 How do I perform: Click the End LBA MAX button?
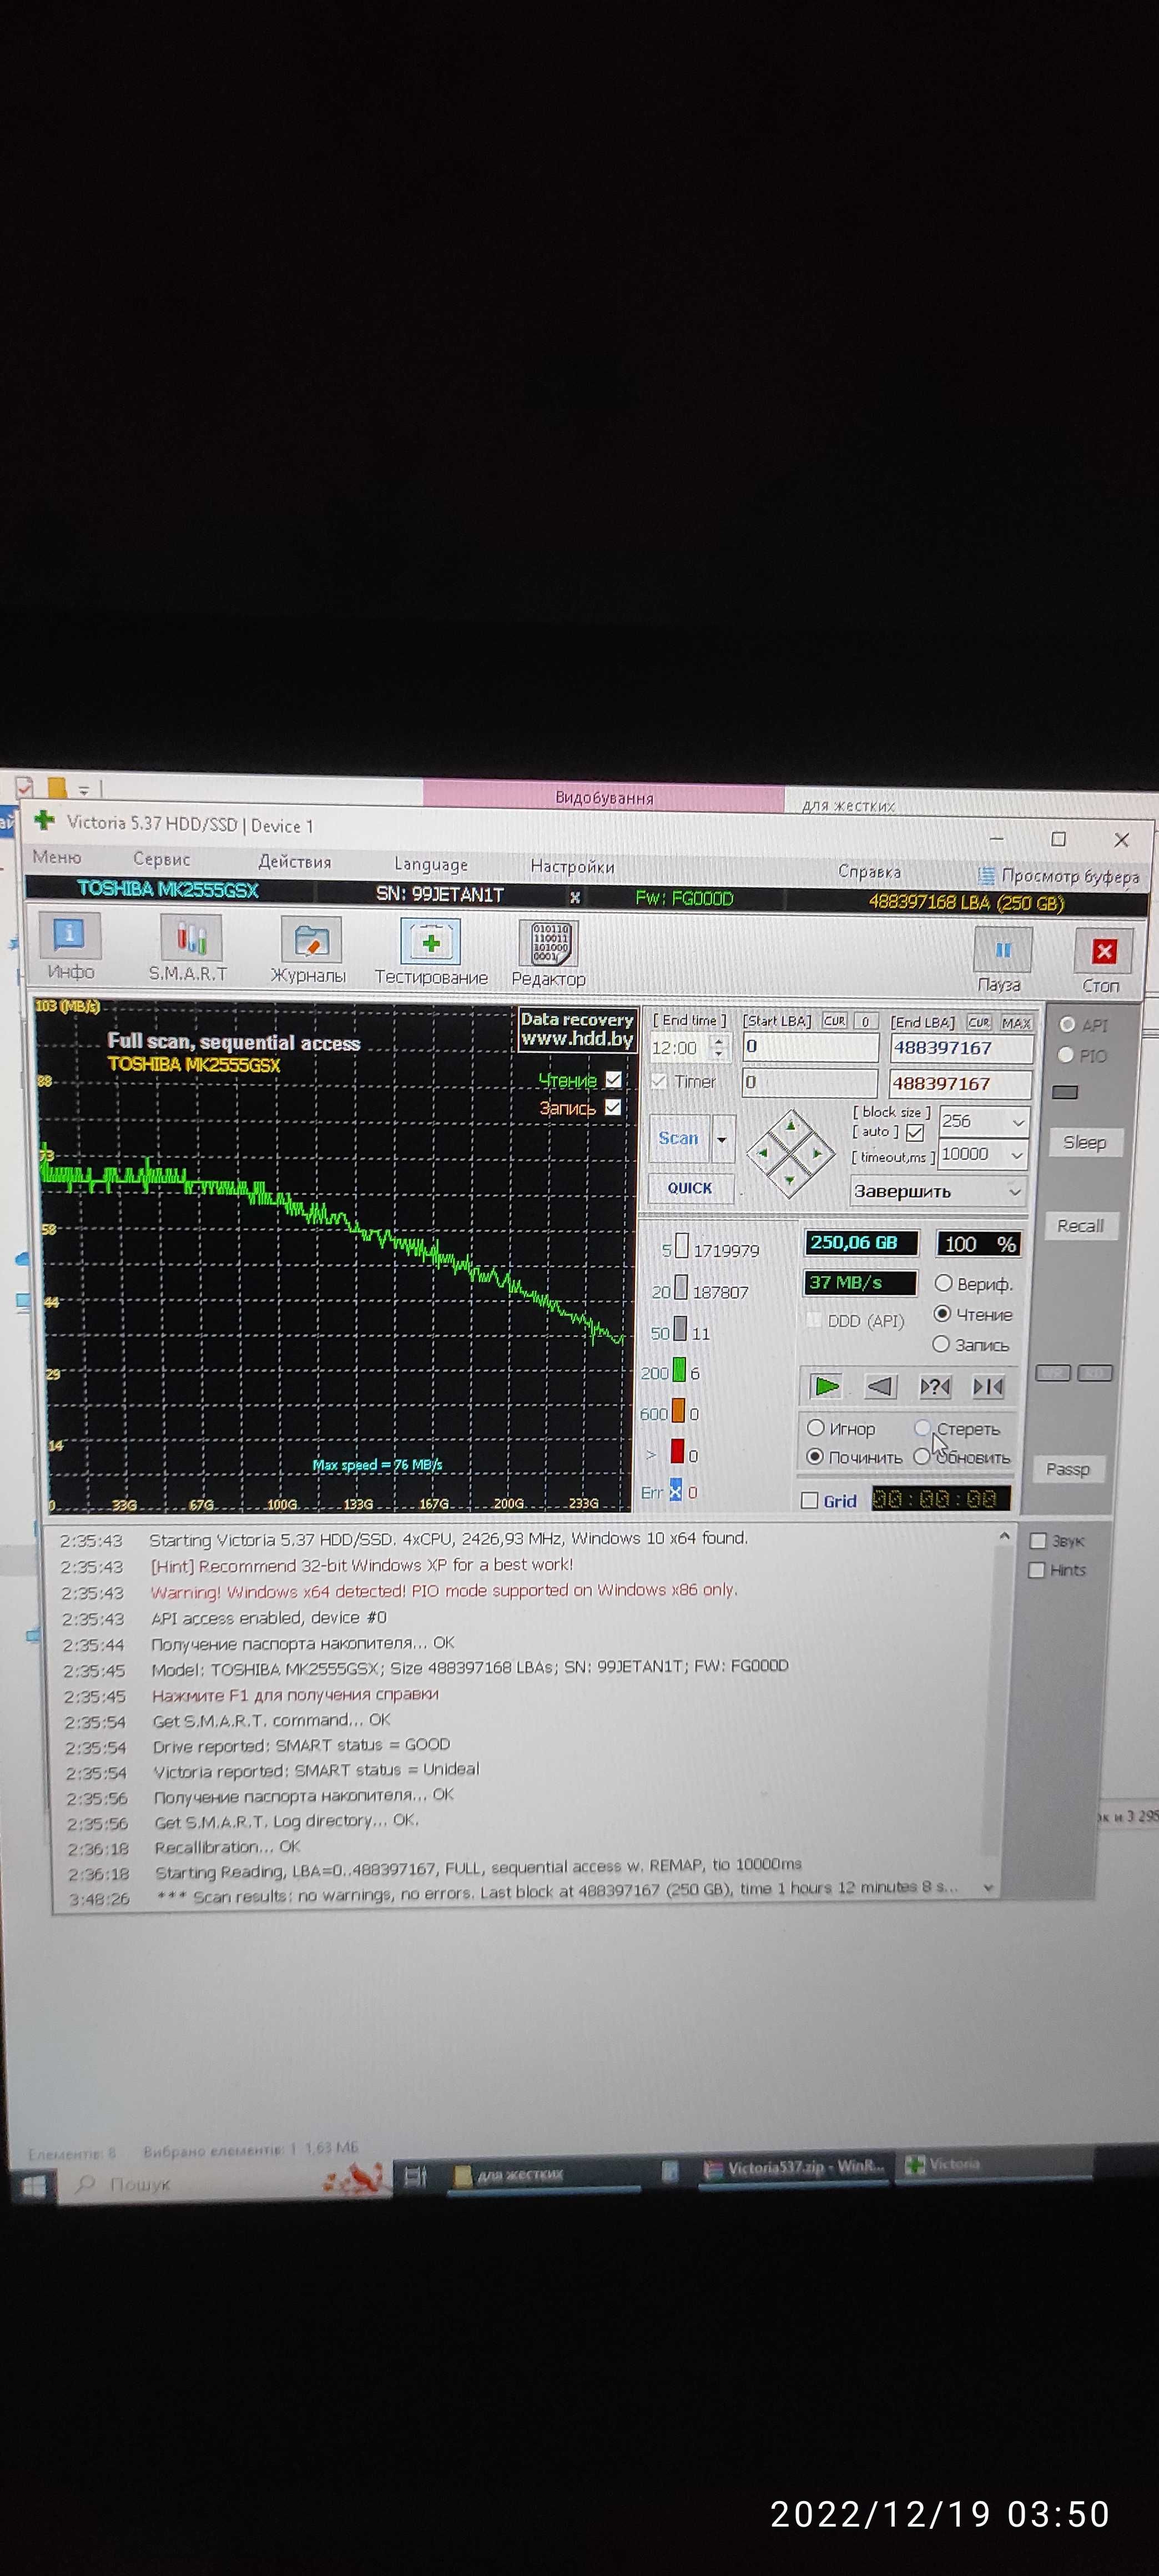(1016, 1023)
